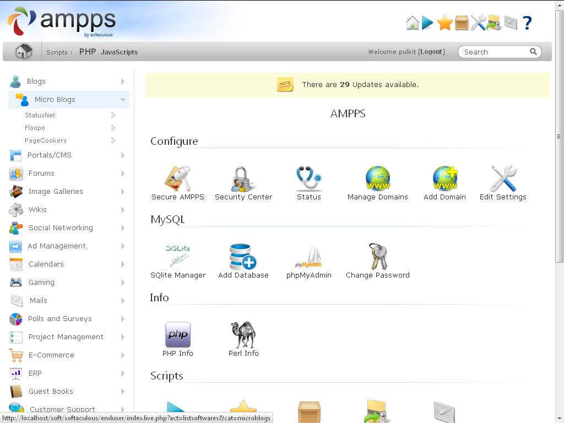Click scrollbar up arrow at top right
The width and height of the screenshot is (564, 423).
[x=559, y=4]
